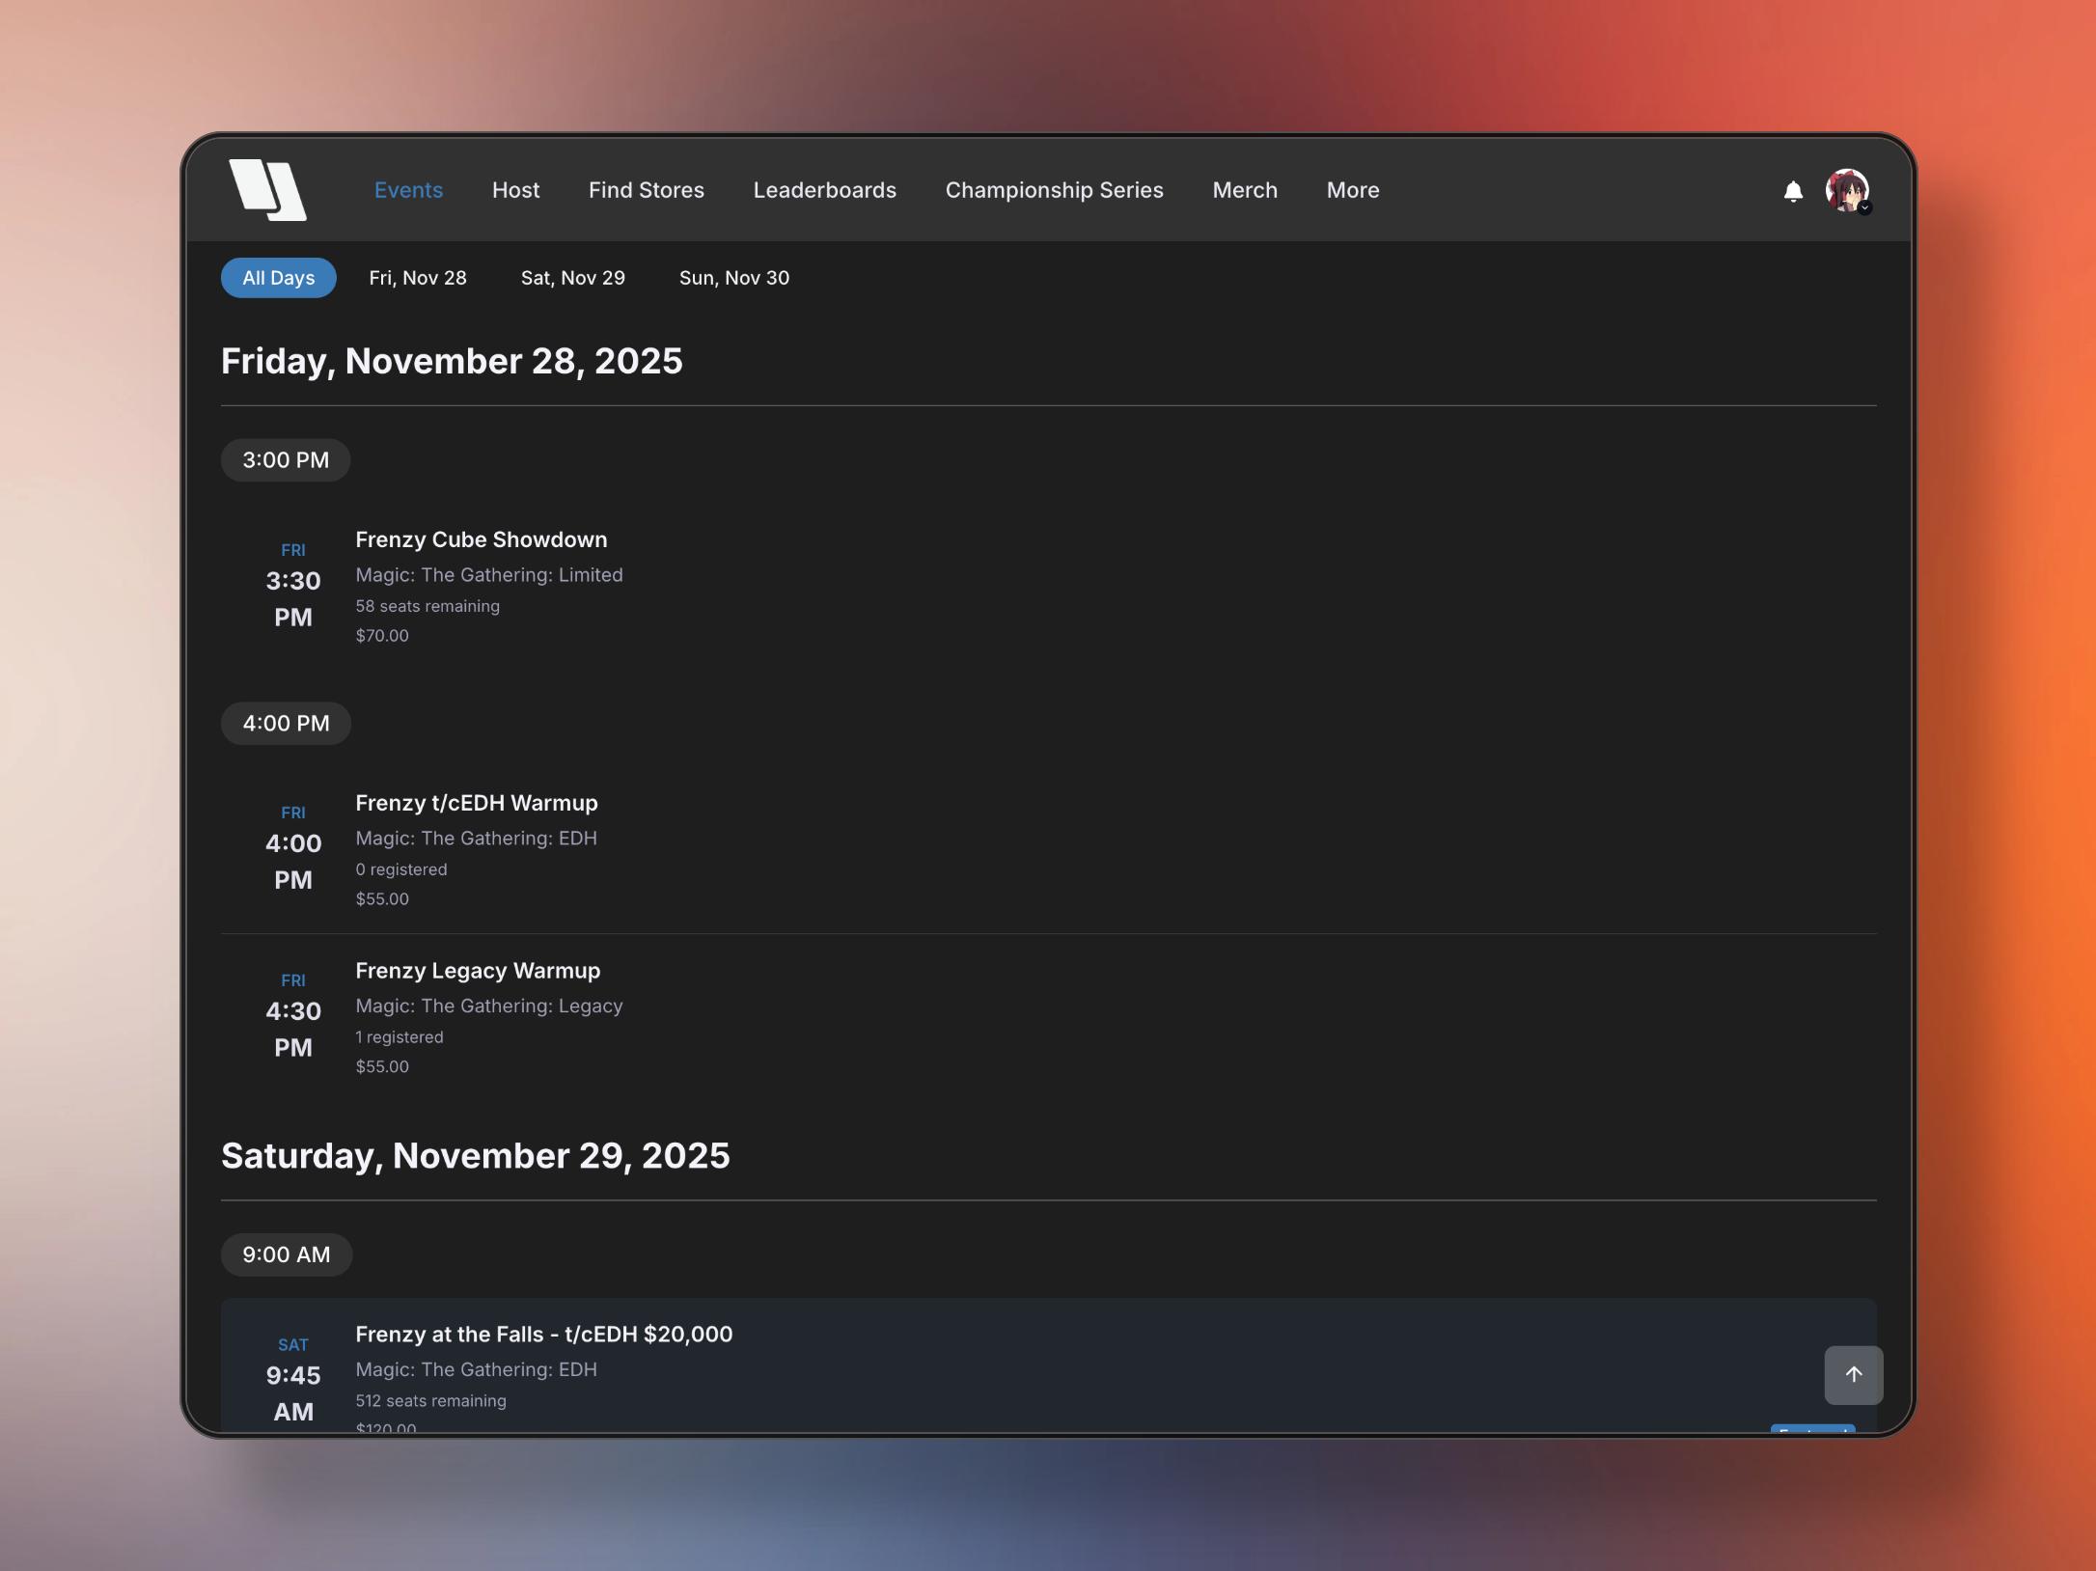Screen dimensions: 2096x1571
Task: Click the site logo icon
Action: (x=267, y=190)
